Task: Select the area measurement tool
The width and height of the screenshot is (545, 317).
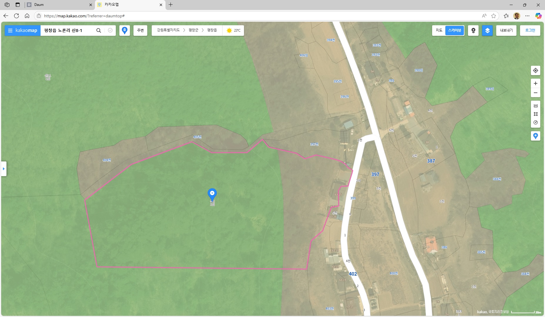Action: (535, 114)
